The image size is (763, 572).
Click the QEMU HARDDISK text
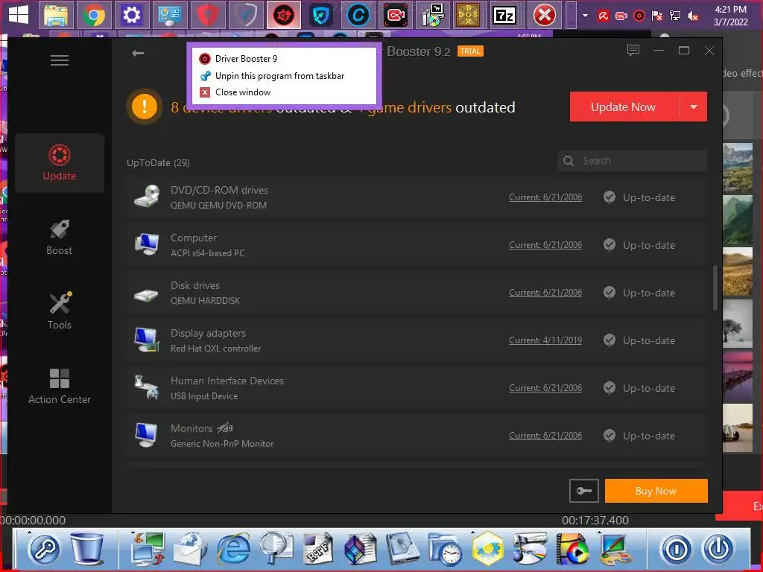206,301
